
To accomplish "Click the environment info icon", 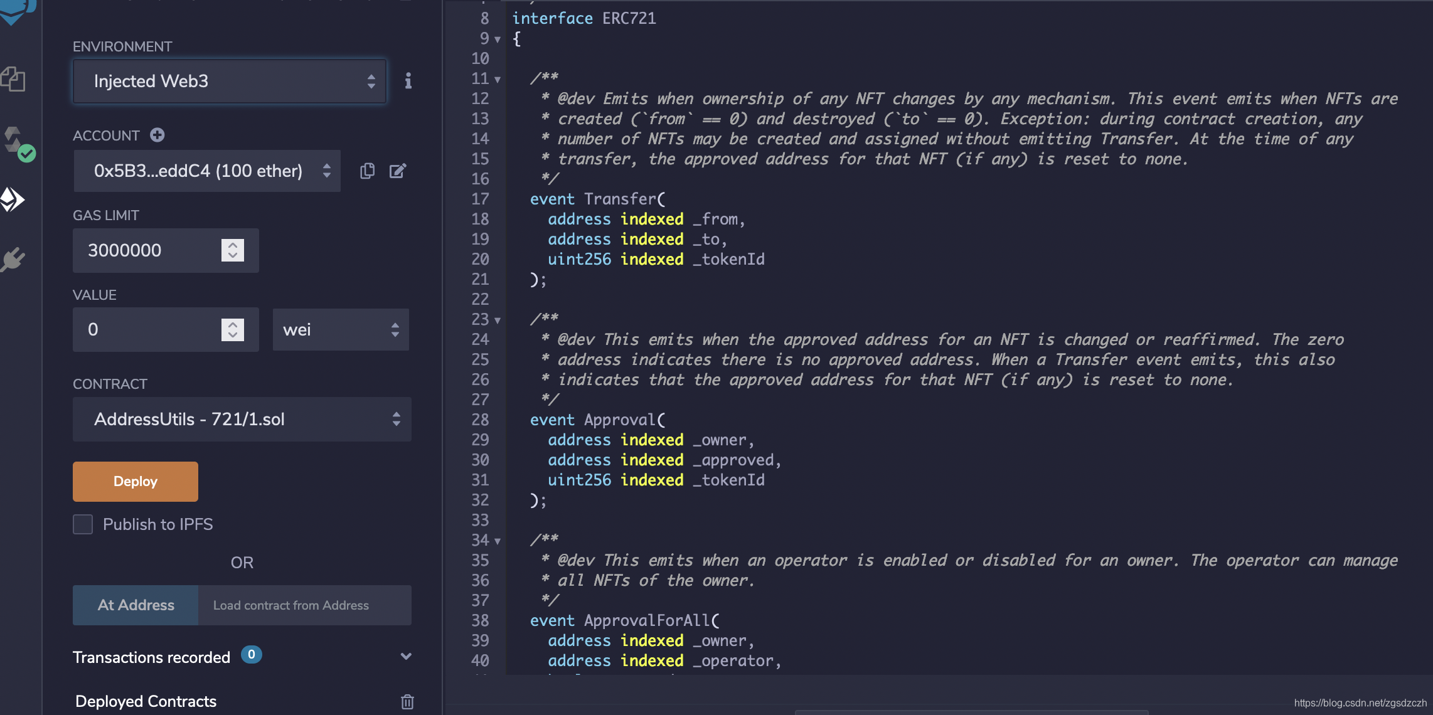I will [408, 81].
